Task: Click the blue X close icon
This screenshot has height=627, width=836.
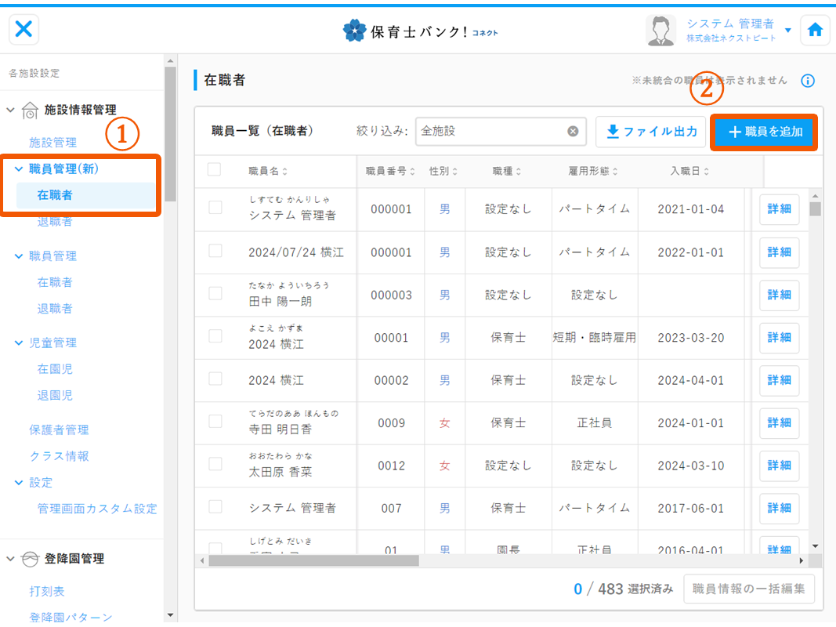Action: 24,30
